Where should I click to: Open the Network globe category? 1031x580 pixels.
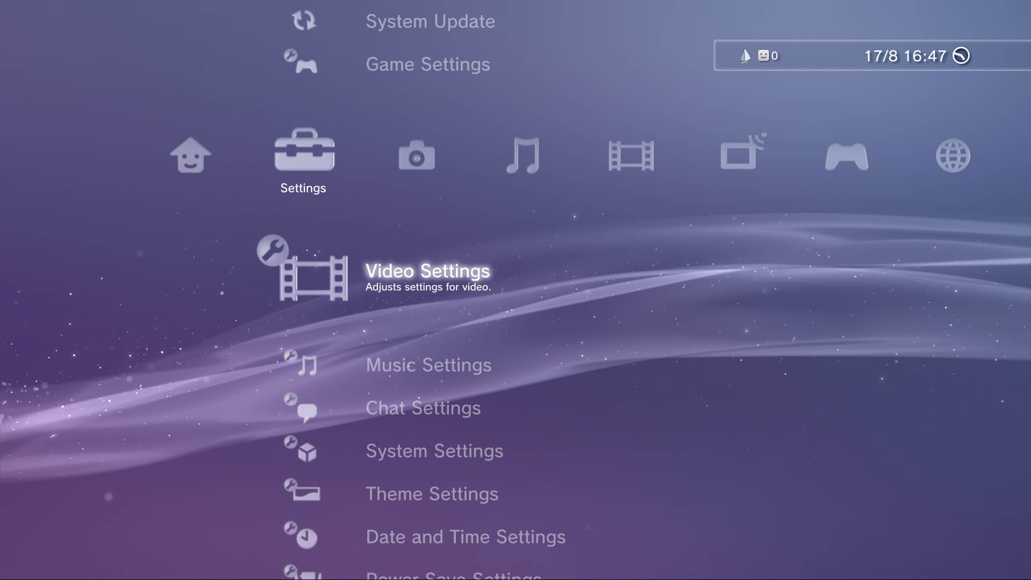click(953, 156)
